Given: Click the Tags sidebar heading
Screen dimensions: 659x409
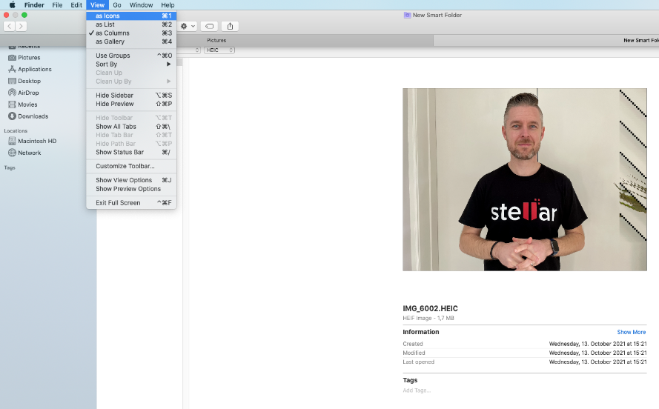Looking at the screenshot, I should pyautogui.click(x=10, y=167).
